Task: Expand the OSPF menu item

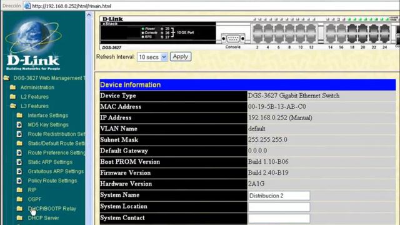Action: 34,199
